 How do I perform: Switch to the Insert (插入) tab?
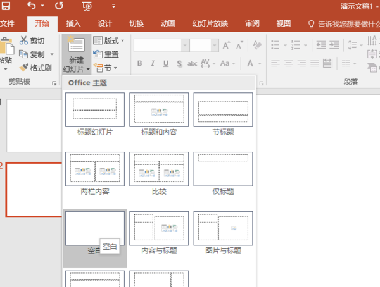(x=73, y=23)
